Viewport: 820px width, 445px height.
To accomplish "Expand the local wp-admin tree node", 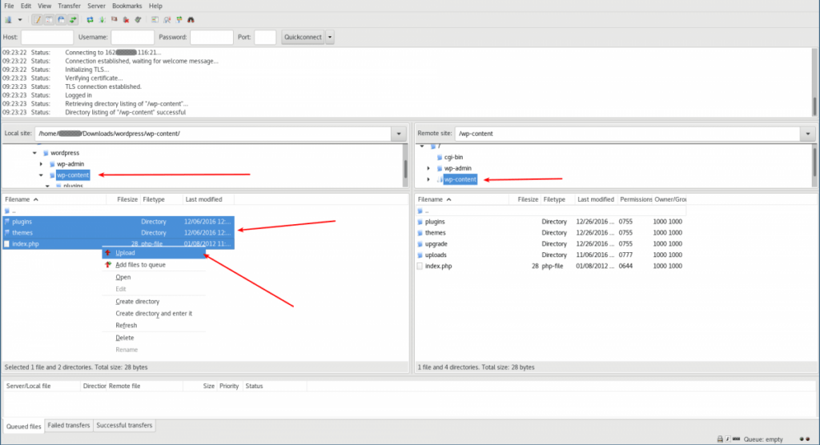I will point(41,164).
